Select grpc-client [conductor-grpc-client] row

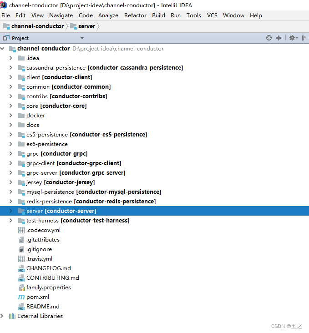click(155, 163)
